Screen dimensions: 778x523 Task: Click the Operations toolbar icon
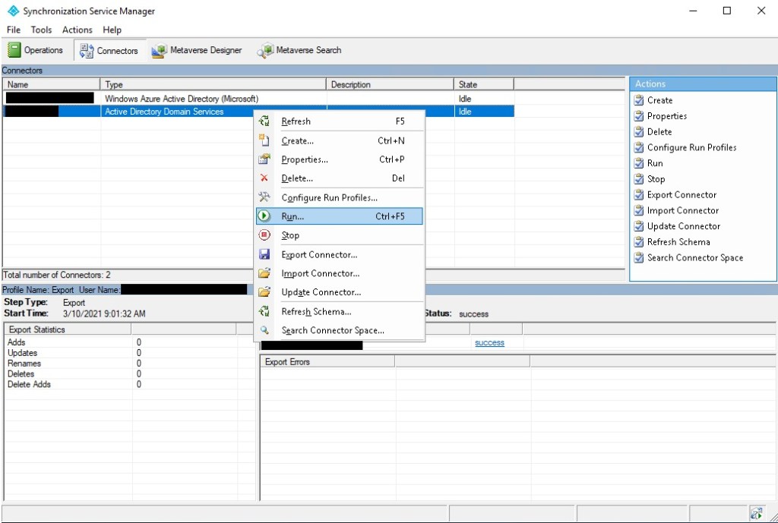coord(14,50)
